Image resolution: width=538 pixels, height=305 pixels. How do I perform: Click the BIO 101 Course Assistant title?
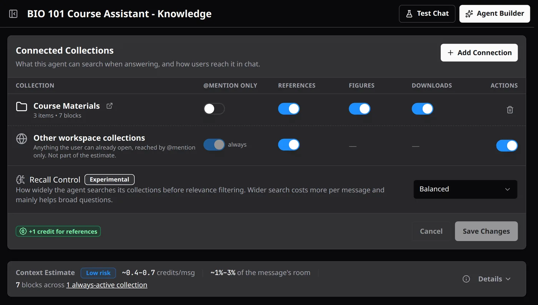point(119,13)
